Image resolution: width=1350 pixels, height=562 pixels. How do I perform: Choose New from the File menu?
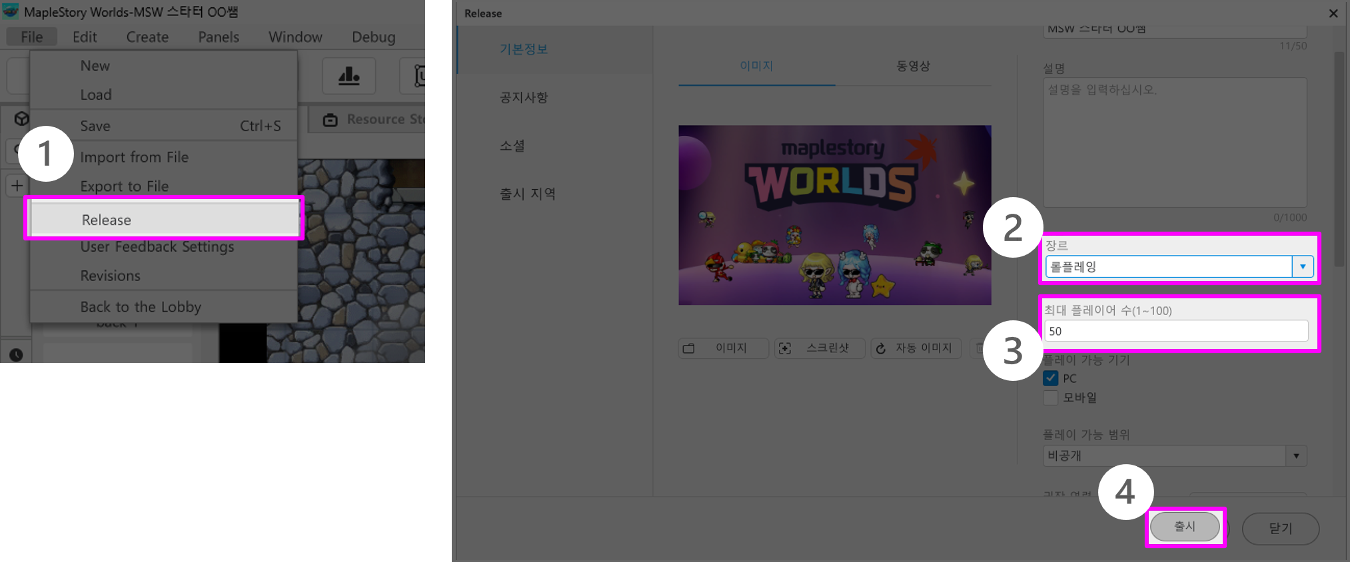[x=163, y=65]
